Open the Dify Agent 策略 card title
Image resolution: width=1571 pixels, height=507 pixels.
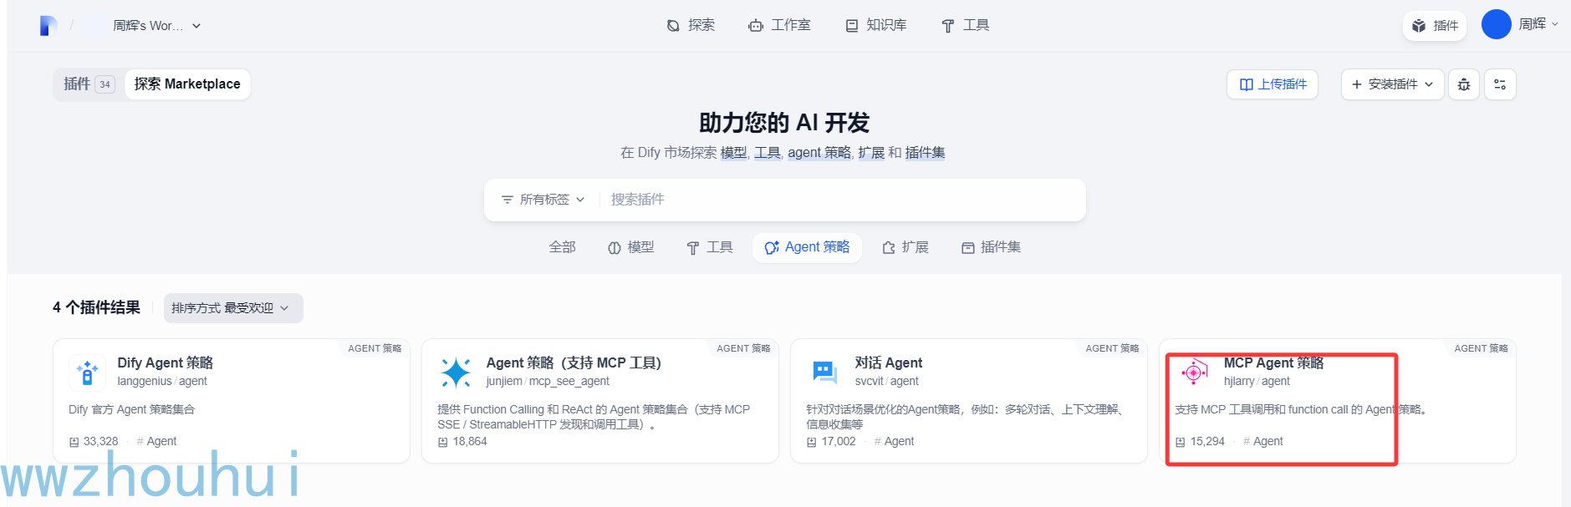click(x=166, y=363)
